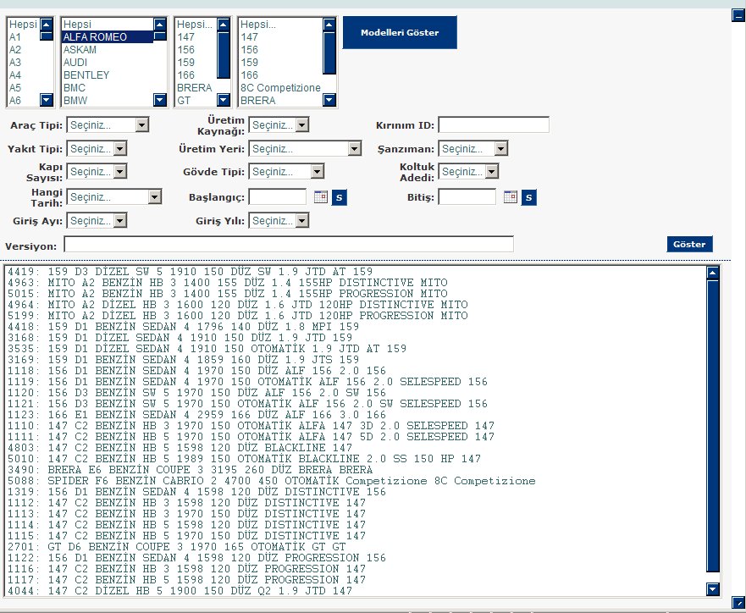Open the Üretim Yeri dropdown
The height and width of the screenshot is (613, 746).
(x=305, y=148)
